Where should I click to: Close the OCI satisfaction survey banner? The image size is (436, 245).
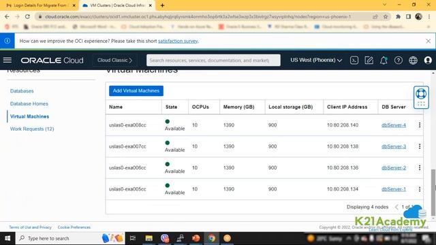pos(428,41)
